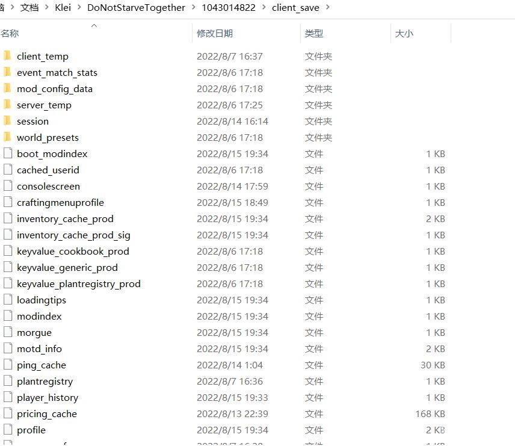
Task: Expand the chevron after 1043014822 in breadcrumb
Action: coord(264,7)
